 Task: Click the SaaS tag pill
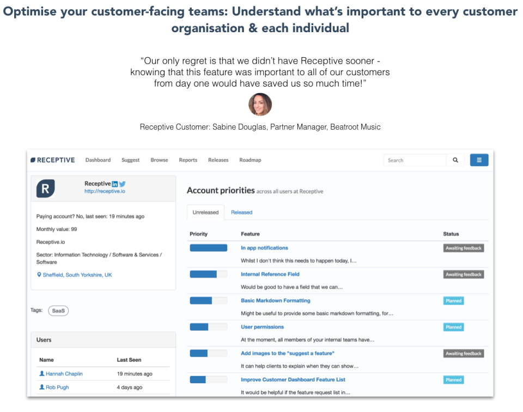point(58,311)
